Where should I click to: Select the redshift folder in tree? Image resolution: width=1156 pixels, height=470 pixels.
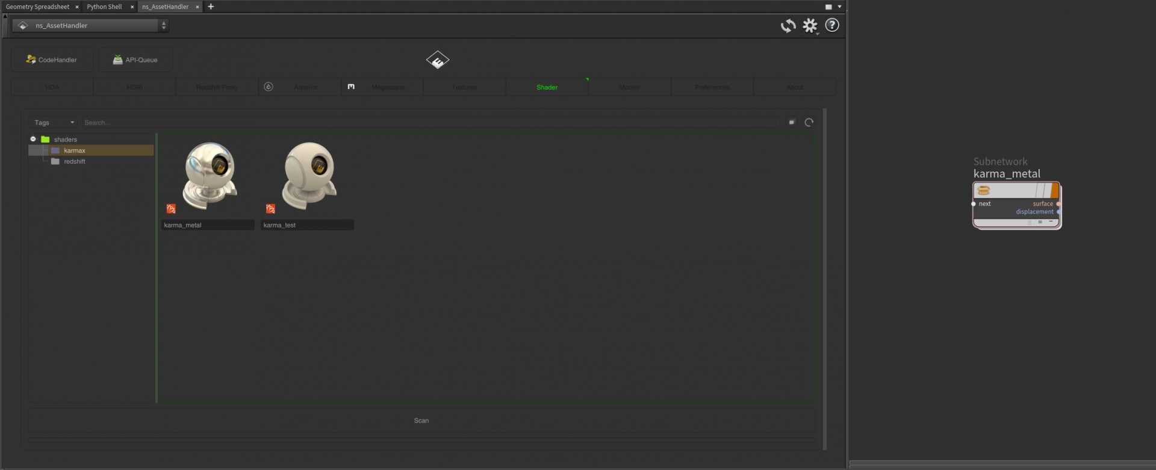[x=74, y=162]
